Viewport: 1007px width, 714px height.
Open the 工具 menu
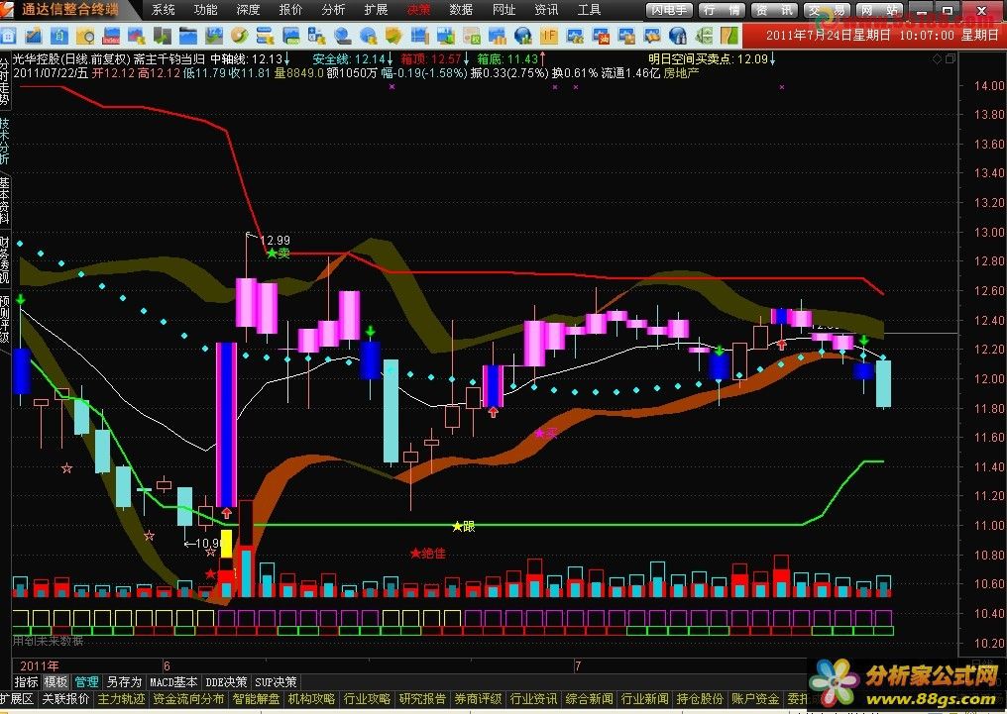tap(589, 10)
